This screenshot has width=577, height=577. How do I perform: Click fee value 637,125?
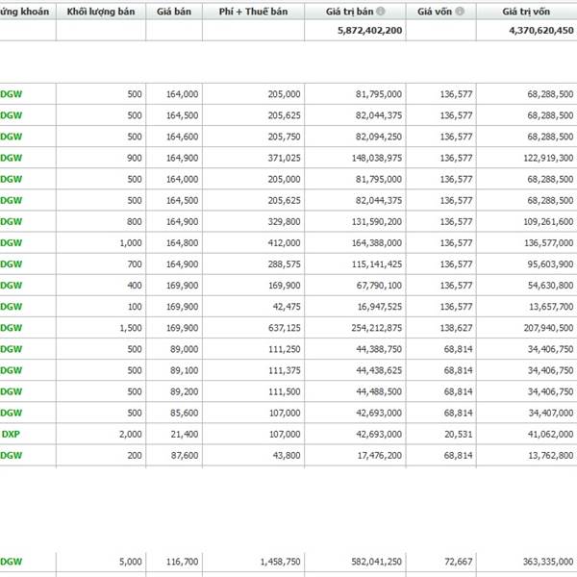[284, 328]
